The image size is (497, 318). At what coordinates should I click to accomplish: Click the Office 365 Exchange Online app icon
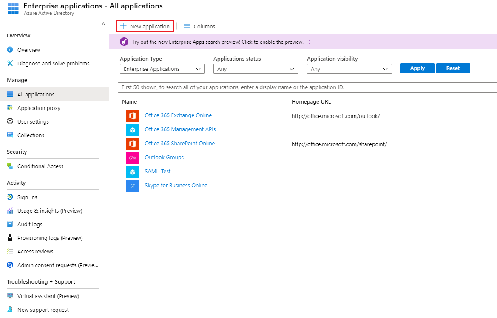[x=133, y=115]
